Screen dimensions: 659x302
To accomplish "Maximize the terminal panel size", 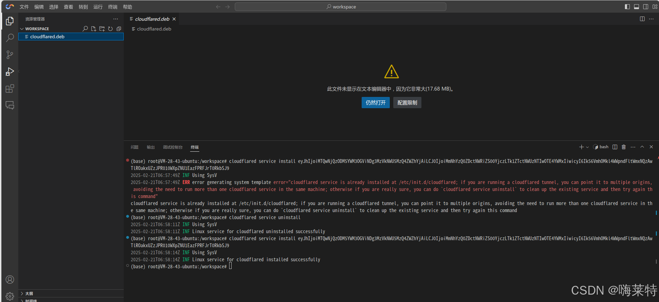I will (642, 147).
